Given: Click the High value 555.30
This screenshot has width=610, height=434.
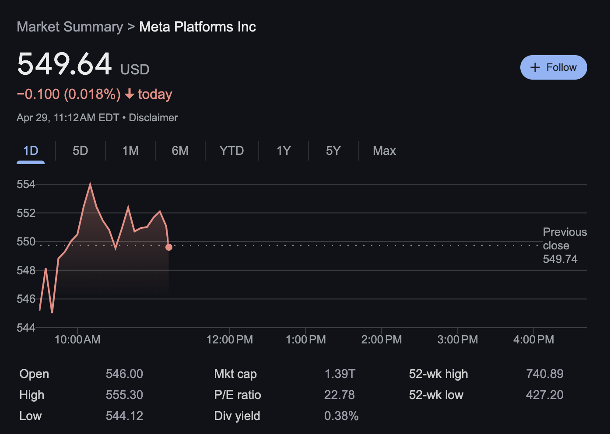Looking at the screenshot, I should coord(124,395).
